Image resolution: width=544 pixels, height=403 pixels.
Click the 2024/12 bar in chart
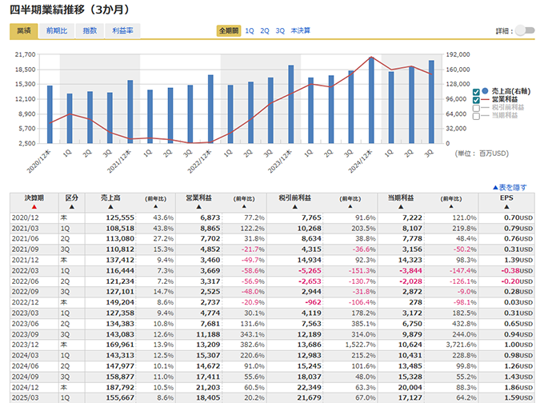pos(370,100)
